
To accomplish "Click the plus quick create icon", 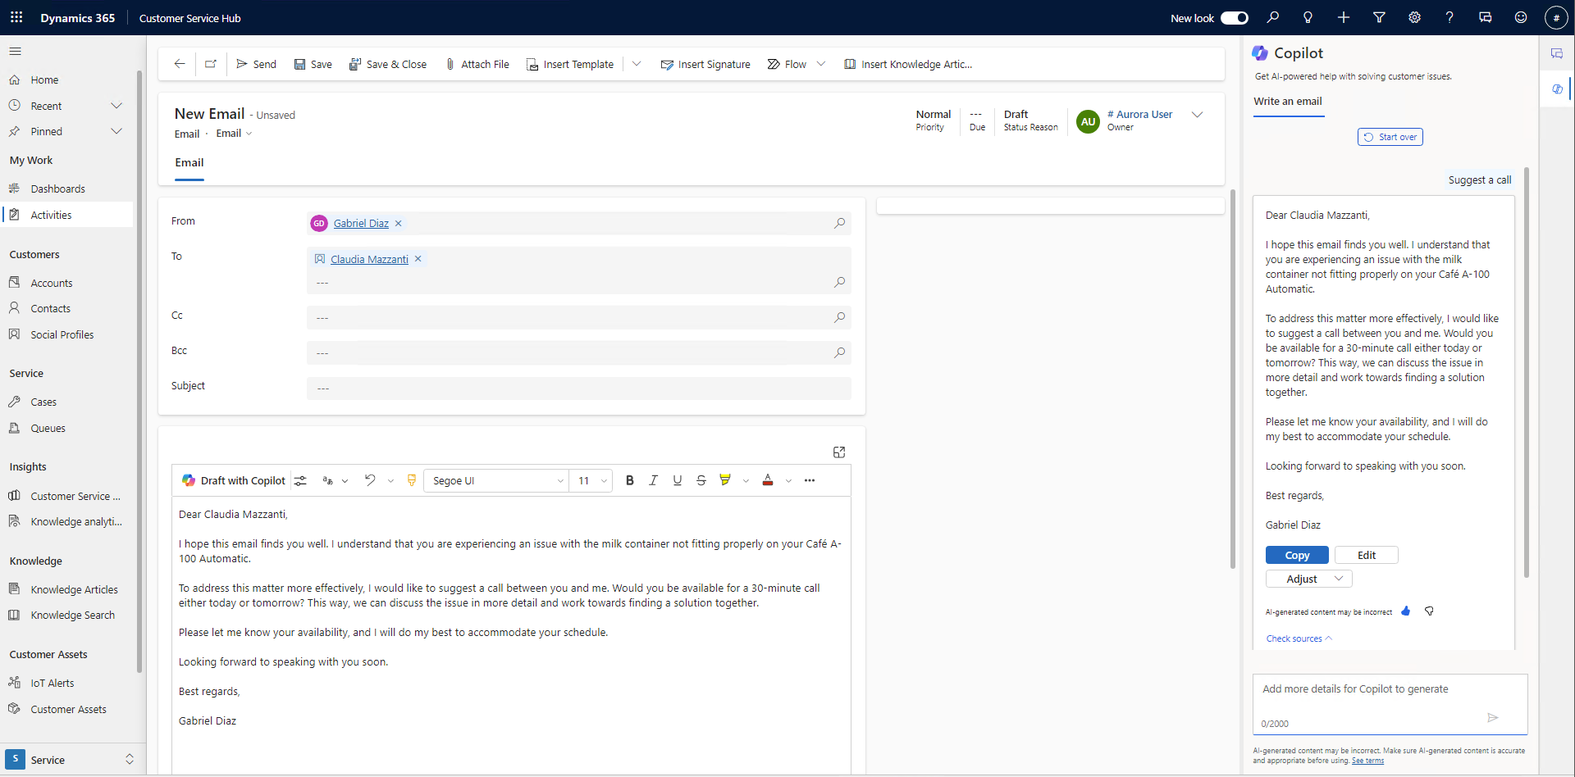I will pyautogui.click(x=1344, y=17).
